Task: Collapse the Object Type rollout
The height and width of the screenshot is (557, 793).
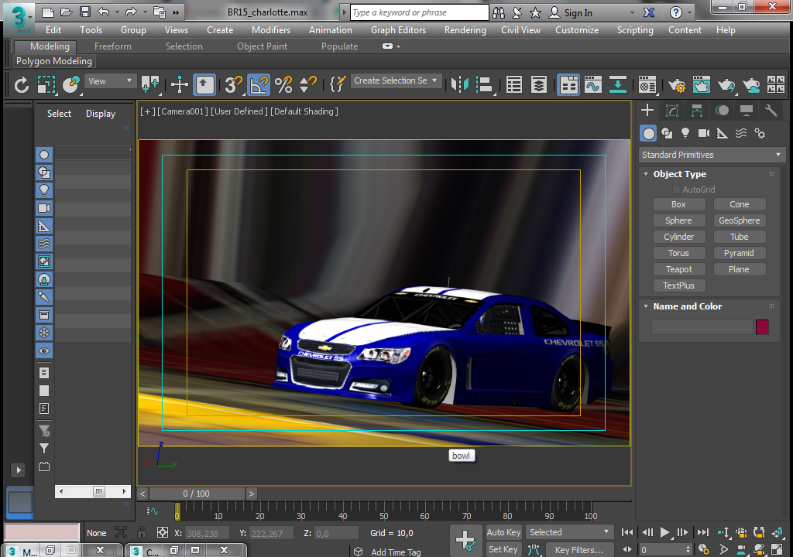Action: point(646,174)
